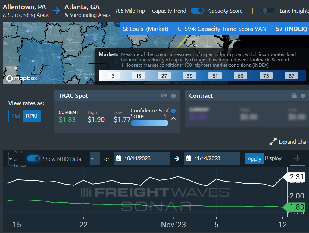Open Expand Chart link
309x233 pixels.
tap(294, 142)
